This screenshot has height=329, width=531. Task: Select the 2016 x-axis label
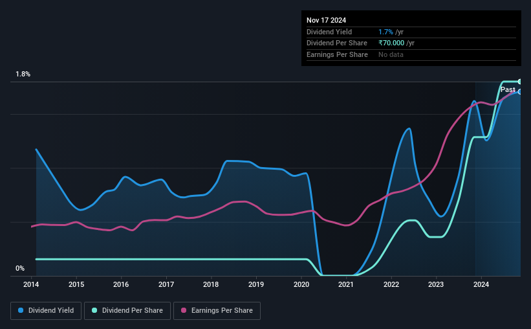[x=121, y=284]
